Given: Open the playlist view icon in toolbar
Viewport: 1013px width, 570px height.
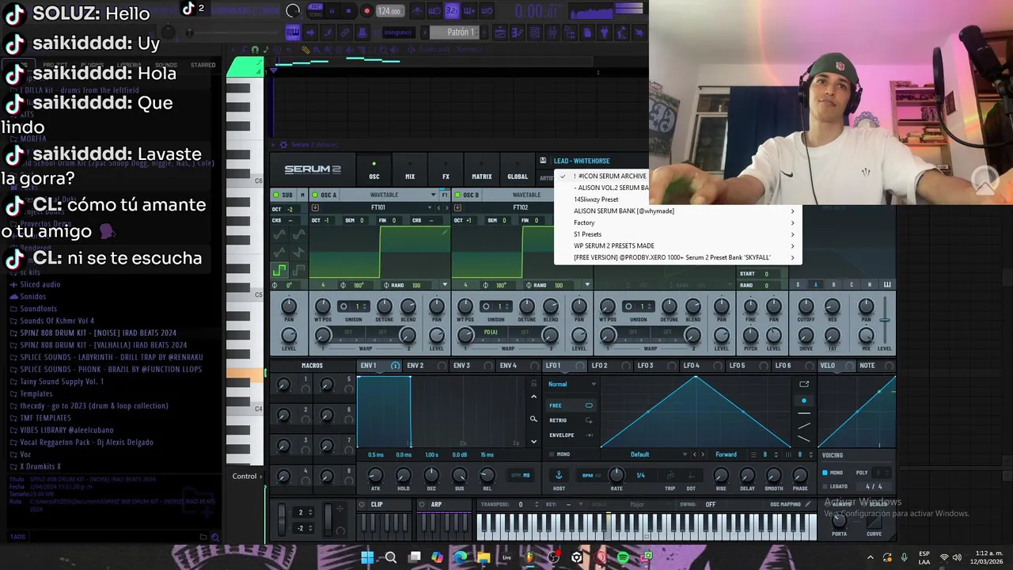Looking at the screenshot, I should tap(500, 32).
